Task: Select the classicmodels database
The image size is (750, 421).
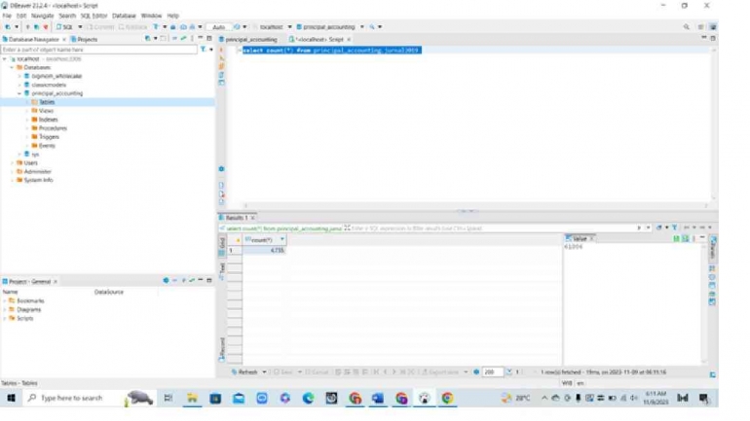Action: coord(49,85)
